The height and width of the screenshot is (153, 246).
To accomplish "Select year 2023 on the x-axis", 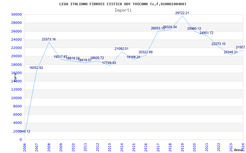I will (x=231, y=147).
